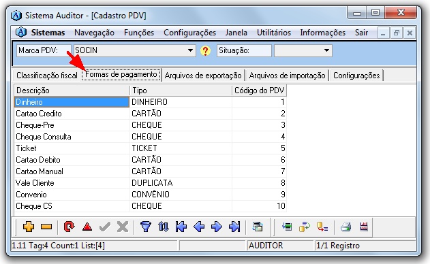The image size is (430, 264).
Task: Open the Funções menu
Action: pyautogui.click(x=139, y=33)
